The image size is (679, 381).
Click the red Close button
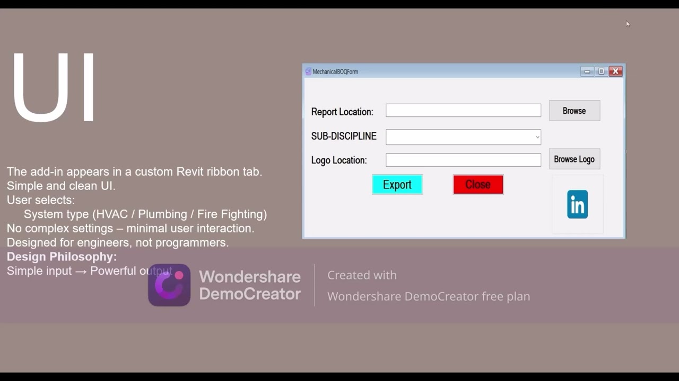coord(478,185)
